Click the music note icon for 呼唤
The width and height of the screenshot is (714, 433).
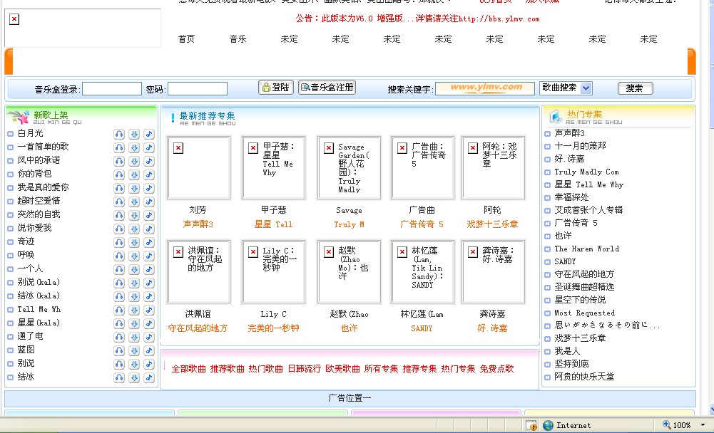tap(149, 256)
